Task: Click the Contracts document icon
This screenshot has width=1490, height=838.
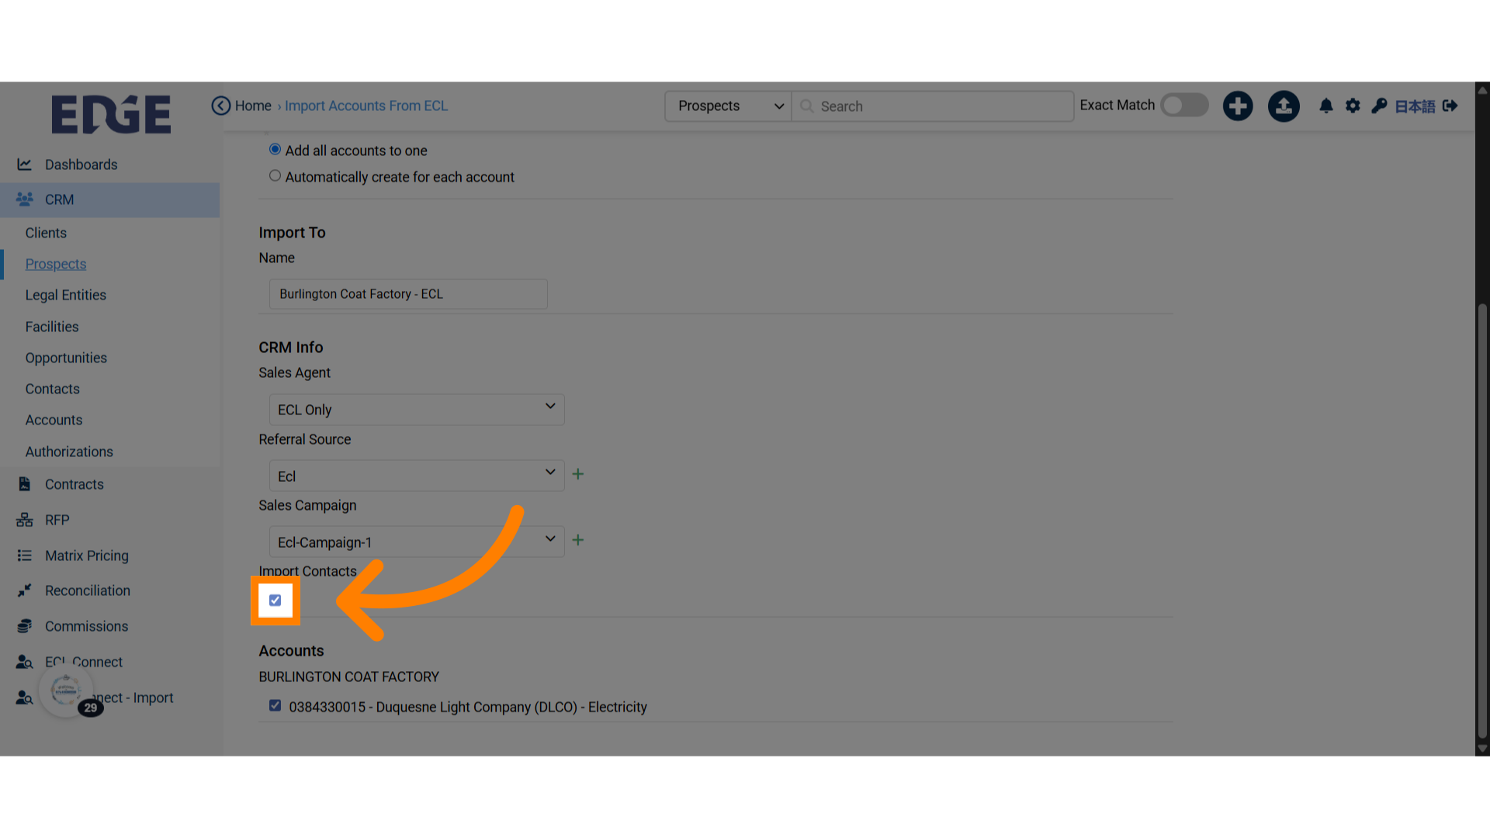Action: [x=25, y=484]
